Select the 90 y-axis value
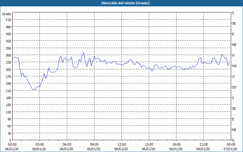 tap(9, 119)
